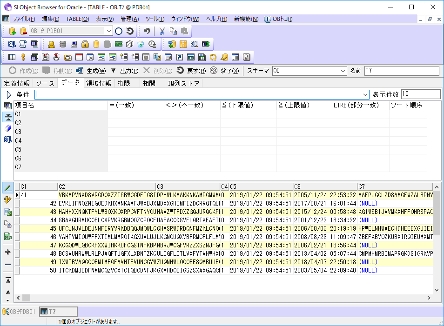
Task: Click the horizontal scrollbar thumb of data grid
Action: point(26,298)
